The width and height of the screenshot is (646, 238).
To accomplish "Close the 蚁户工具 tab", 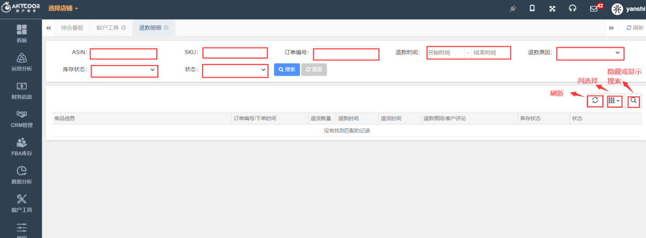I will click(123, 28).
